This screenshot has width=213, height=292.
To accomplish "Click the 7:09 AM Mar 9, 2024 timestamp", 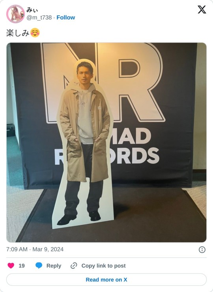I will [x=35, y=249].
